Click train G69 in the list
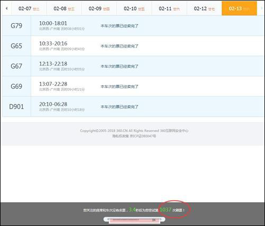The width and height of the screenshot is (265, 226). tap(16, 86)
